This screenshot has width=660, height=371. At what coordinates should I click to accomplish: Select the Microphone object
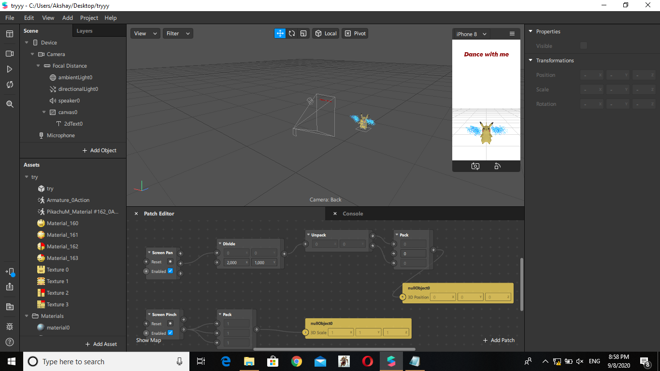tap(60, 135)
